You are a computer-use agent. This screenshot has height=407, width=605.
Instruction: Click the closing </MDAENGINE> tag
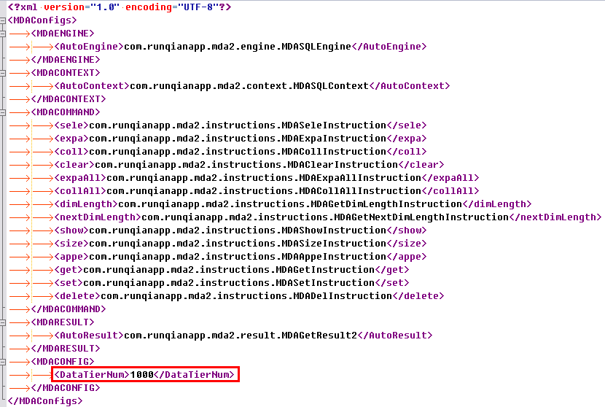[x=65, y=60]
